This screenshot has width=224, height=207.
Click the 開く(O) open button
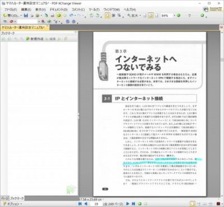click(11, 16)
